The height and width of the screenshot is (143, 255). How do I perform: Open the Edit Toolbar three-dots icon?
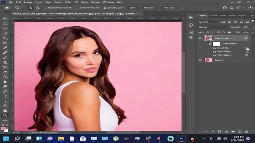5,120
